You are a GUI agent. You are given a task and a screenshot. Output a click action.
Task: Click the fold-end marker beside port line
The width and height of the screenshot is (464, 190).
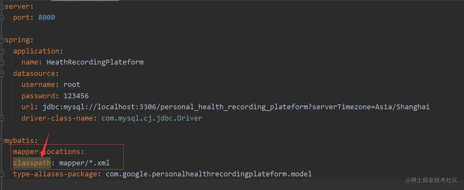coord(2,18)
